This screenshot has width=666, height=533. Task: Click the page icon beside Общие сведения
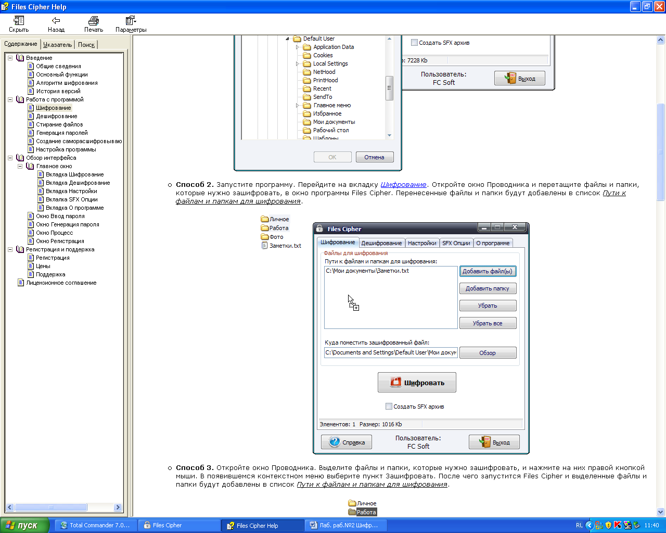[x=31, y=66]
